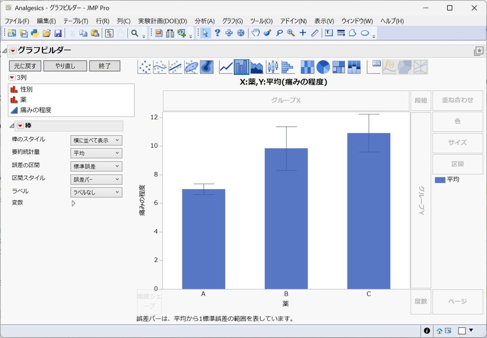Select the Ellipse element icon
This screenshot has height=338, width=487.
[191, 67]
